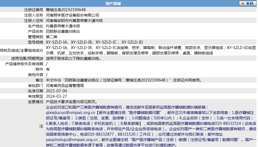This screenshot has width=258, height=147.
Task: Click production address 内黄县帝喾大道中段
Action: [x=63, y=26]
